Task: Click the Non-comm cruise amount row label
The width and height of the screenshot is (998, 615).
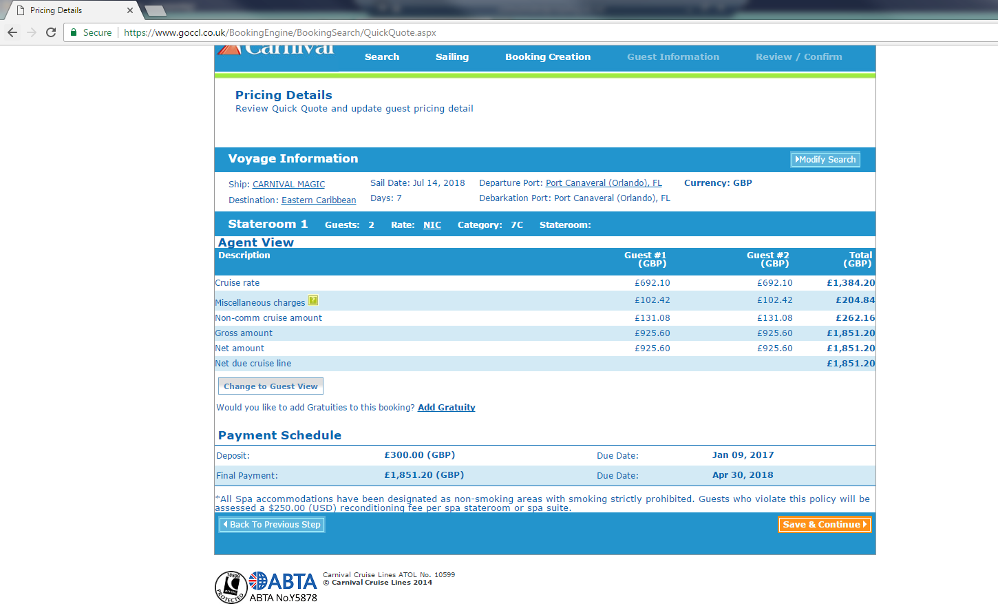Action: coord(268,318)
